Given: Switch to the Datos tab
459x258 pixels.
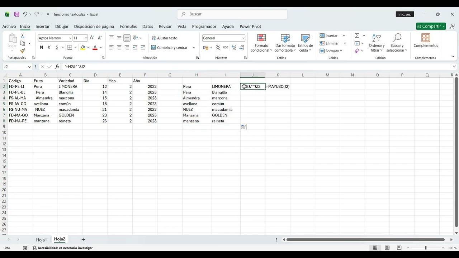Looking at the screenshot, I should [147, 27].
